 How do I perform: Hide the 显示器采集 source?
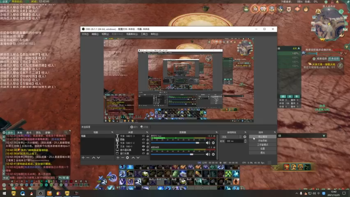143,150
